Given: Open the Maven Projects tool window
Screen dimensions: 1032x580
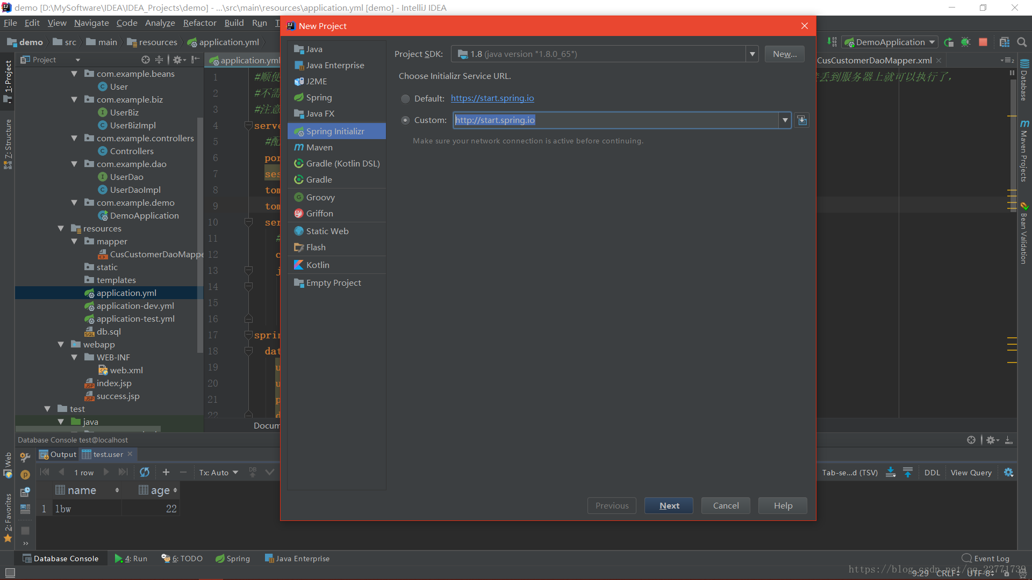Looking at the screenshot, I should click(1024, 151).
